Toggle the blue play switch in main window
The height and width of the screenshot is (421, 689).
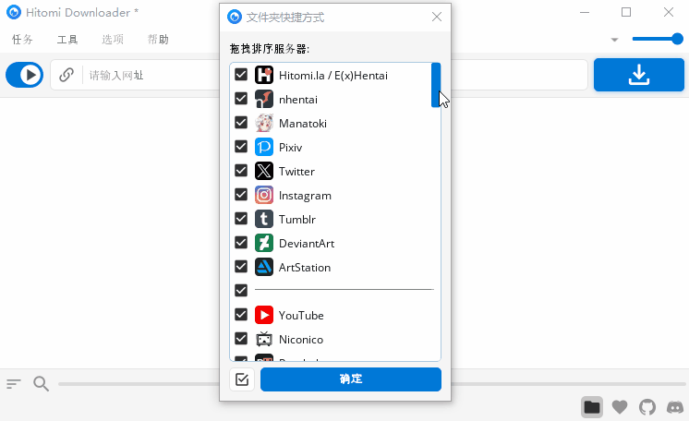pos(25,75)
